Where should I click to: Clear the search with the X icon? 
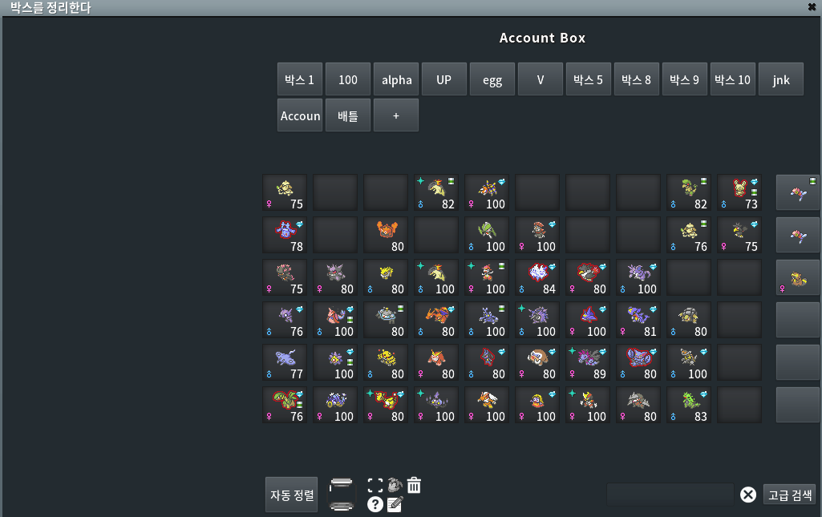coord(748,495)
